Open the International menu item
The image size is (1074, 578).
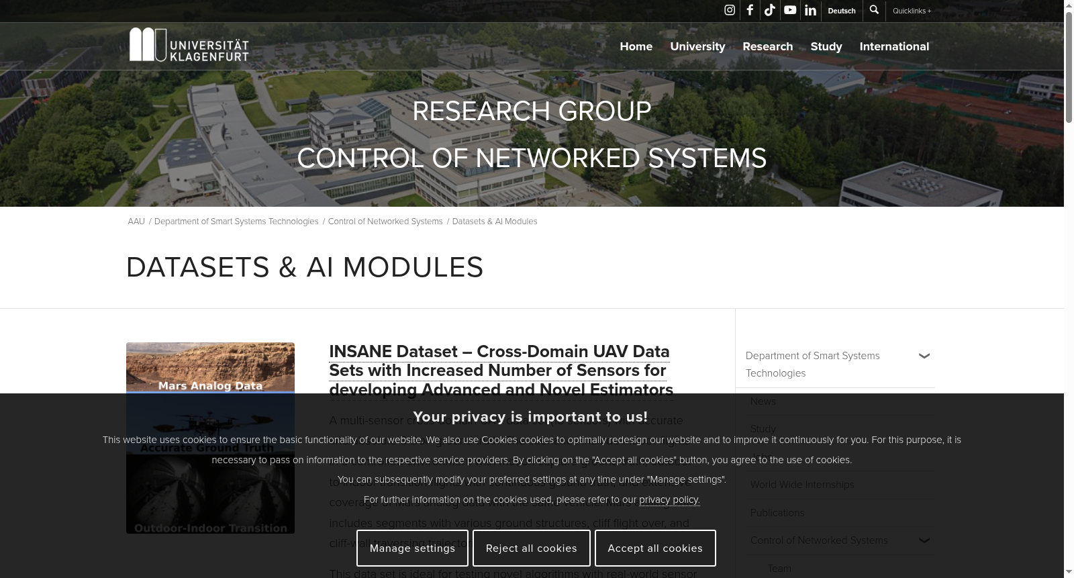pos(894,46)
